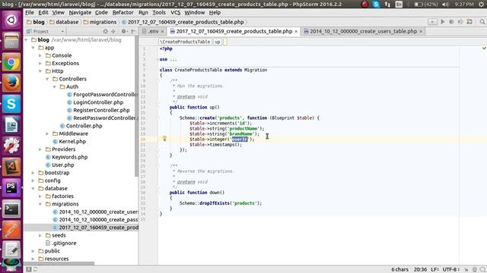Viewport: 487px width, 273px height.
Task: Click the Skype tray indicator
Action: coord(376,5)
